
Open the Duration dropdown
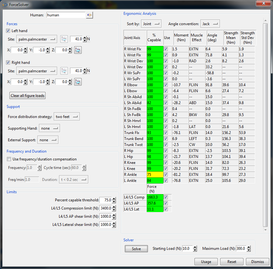pos(74,180)
